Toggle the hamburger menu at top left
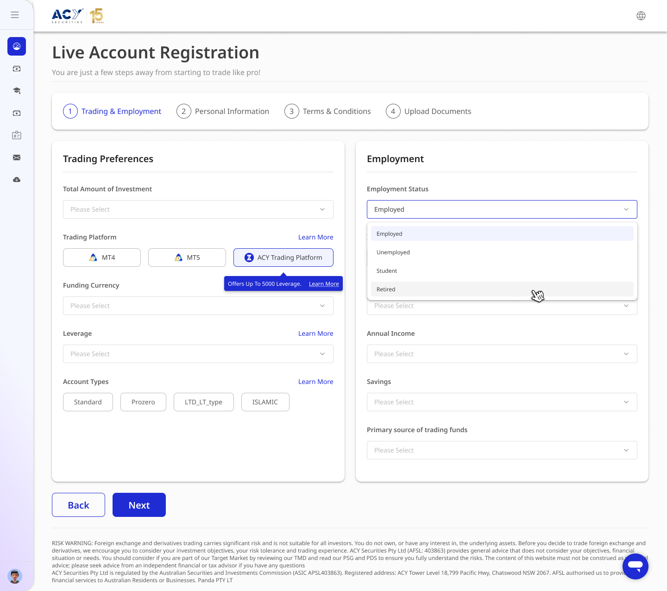The width and height of the screenshot is (667, 591). click(14, 14)
